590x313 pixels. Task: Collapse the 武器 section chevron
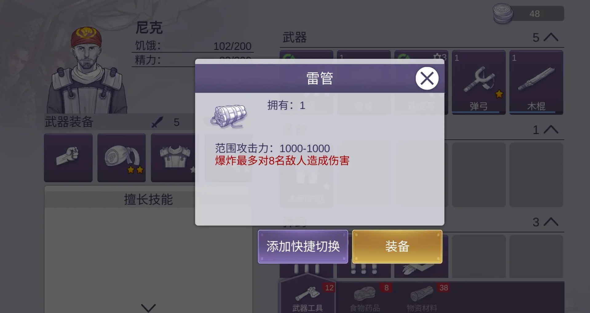[551, 37]
